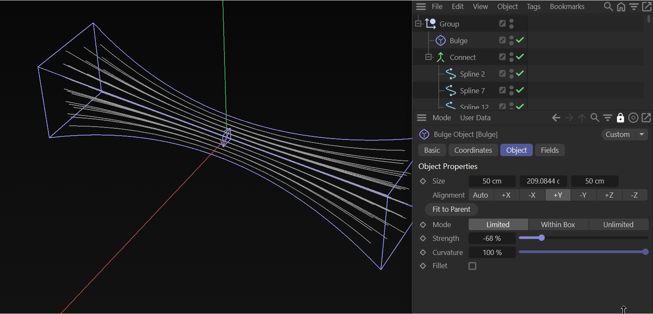Open the Object Manager search icon
This screenshot has width=653, height=314.
pos(608,7)
